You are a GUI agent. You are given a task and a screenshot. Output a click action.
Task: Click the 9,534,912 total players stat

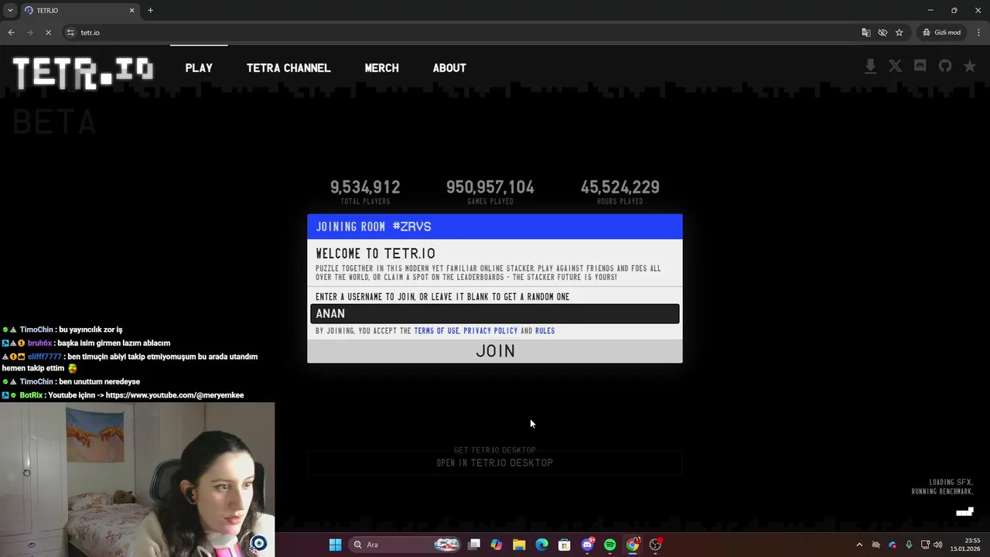pos(365,191)
